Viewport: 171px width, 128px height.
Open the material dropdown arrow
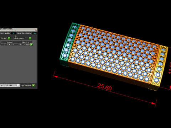18,85
